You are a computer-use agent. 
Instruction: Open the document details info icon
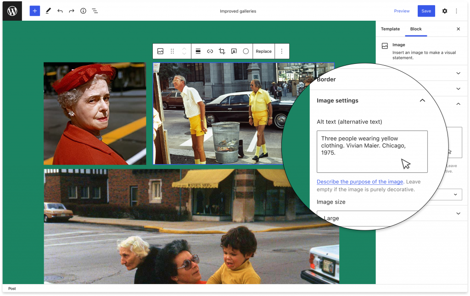coord(83,11)
